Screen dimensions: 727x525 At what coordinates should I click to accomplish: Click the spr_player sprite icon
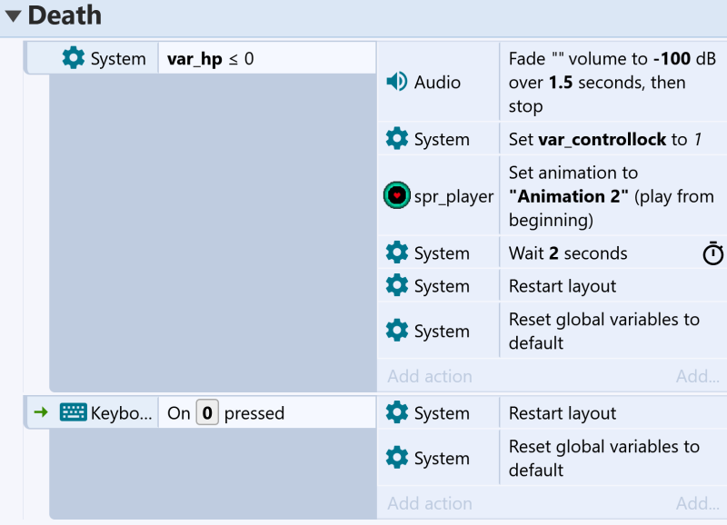(397, 195)
